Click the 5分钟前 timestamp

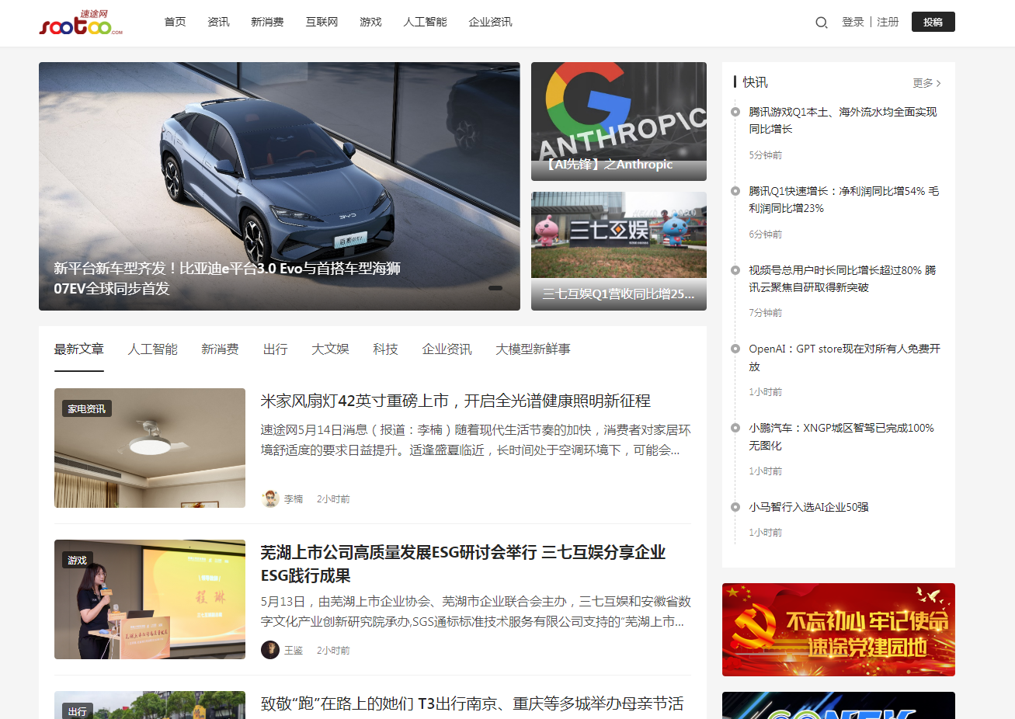[765, 155]
